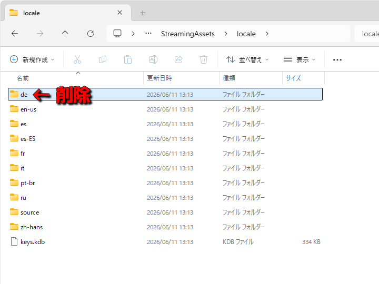The width and height of the screenshot is (379, 284).
Task: Click the folder icon of source
Action: tap(14, 212)
